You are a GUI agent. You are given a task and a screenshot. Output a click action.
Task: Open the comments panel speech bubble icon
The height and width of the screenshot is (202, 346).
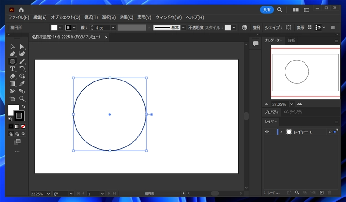point(256,44)
